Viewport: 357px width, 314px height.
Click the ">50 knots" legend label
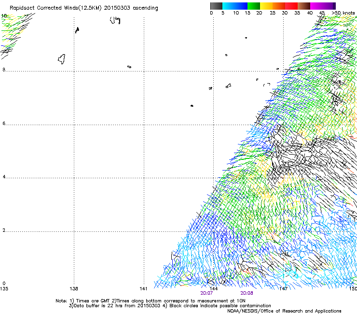pos(343,13)
